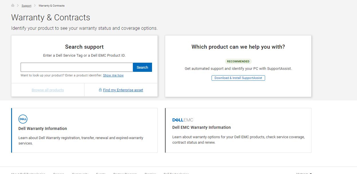357x174 pixels.
Task: Click Download & Install SupportAssist button
Action: coord(238,78)
